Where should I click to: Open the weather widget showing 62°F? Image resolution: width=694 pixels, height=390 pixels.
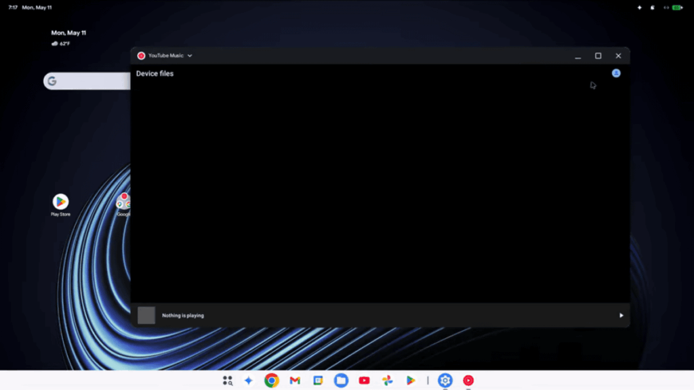pos(60,44)
